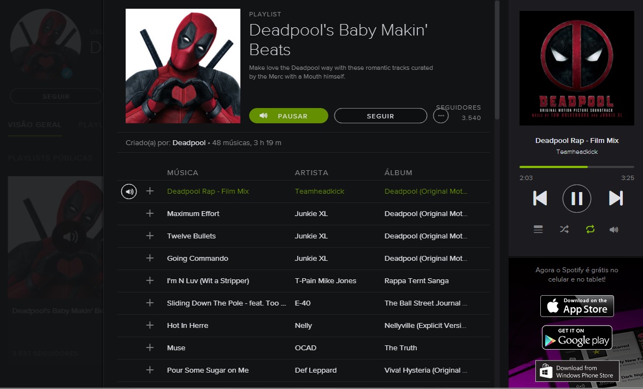643x389 pixels.
Task: Add Sliding Down The Pole via plus icon
Action: (150, 303)
